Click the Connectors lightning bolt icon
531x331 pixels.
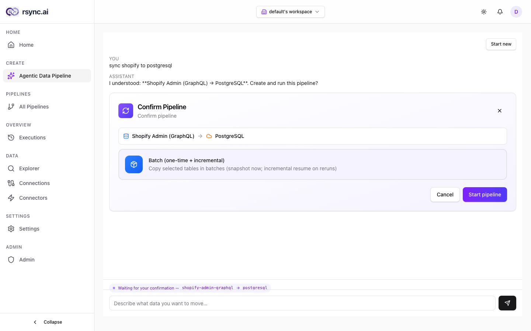coord(11,198)
